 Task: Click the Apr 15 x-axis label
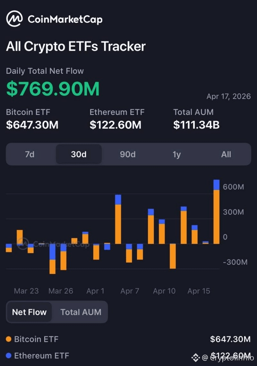(x=199, y=291)
